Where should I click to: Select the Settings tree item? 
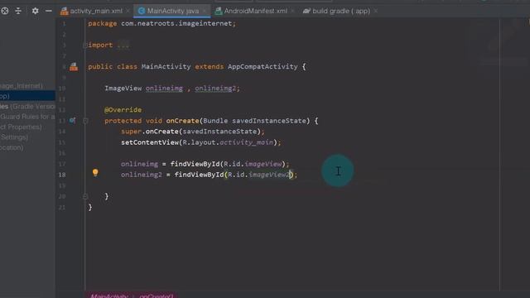[x=14, y=137]
